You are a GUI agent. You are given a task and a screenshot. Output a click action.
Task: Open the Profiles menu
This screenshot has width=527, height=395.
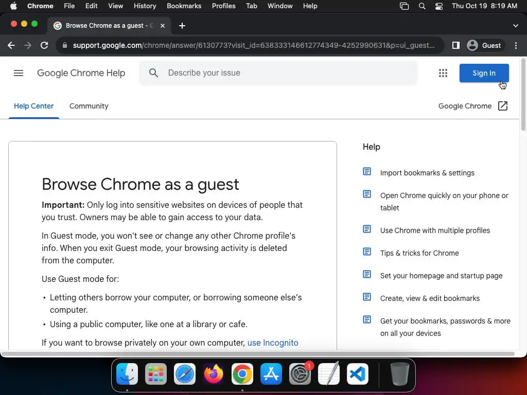click(223, 6)
